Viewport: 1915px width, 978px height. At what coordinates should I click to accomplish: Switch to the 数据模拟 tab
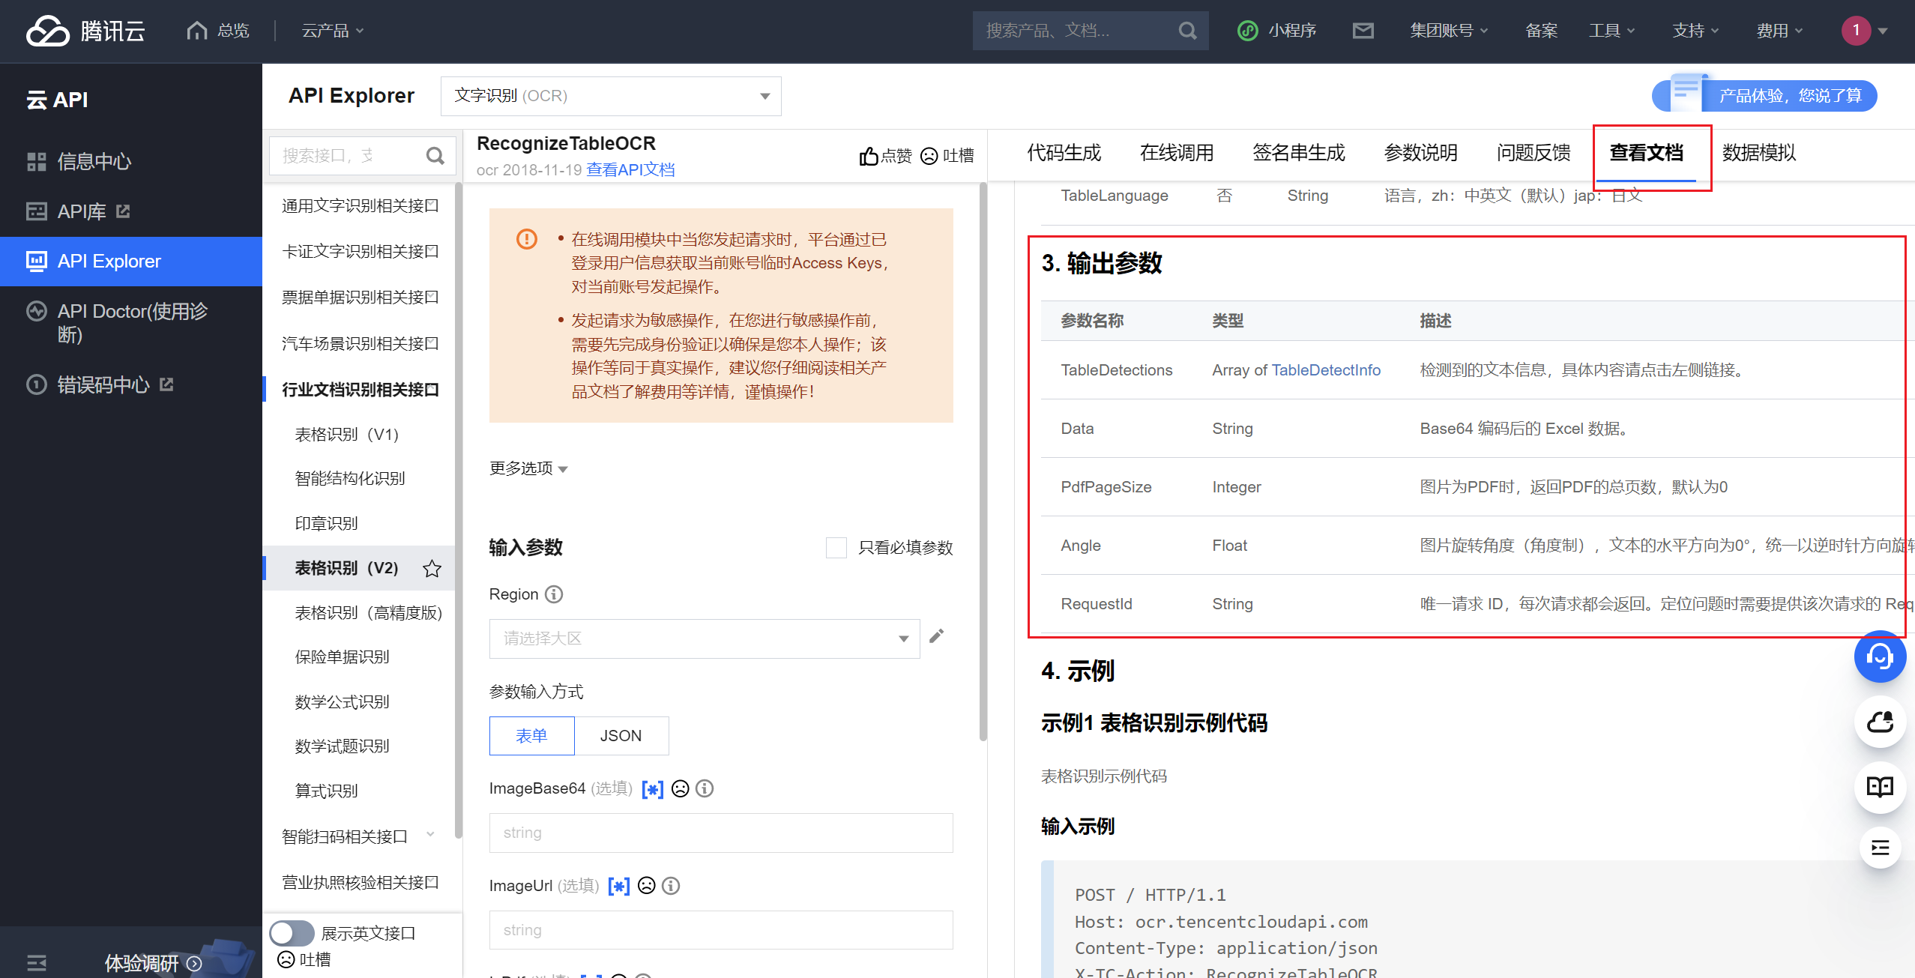(1758, 154)
